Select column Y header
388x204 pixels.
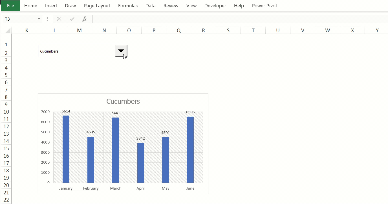pos(376,30)
